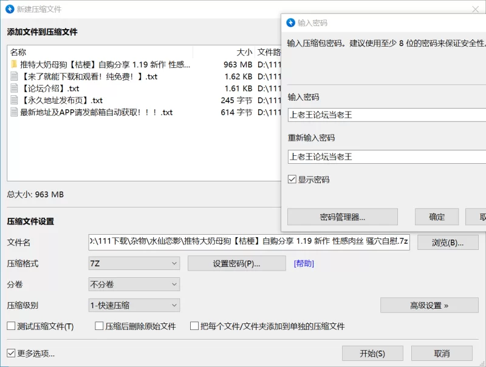Click the 614 字节 txt file icon
Image resolution: width=486 pixels, height=367 pixels.
point(14,112)
